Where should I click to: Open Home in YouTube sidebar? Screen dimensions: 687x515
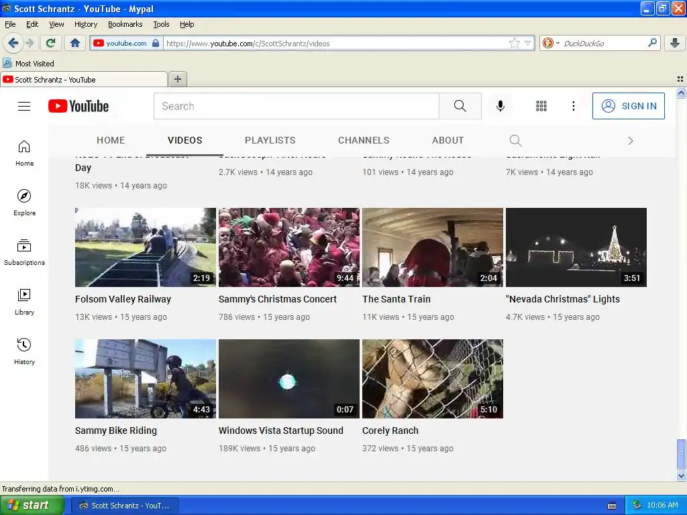coord(25,154)
